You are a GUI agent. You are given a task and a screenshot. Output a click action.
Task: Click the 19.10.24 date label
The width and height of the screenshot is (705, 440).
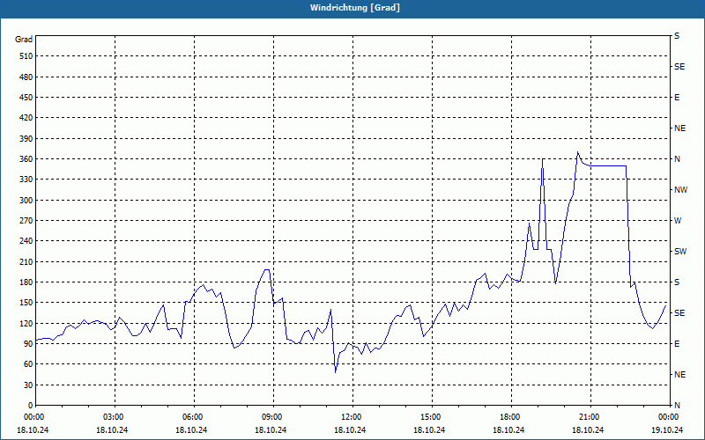click(667, 429)
